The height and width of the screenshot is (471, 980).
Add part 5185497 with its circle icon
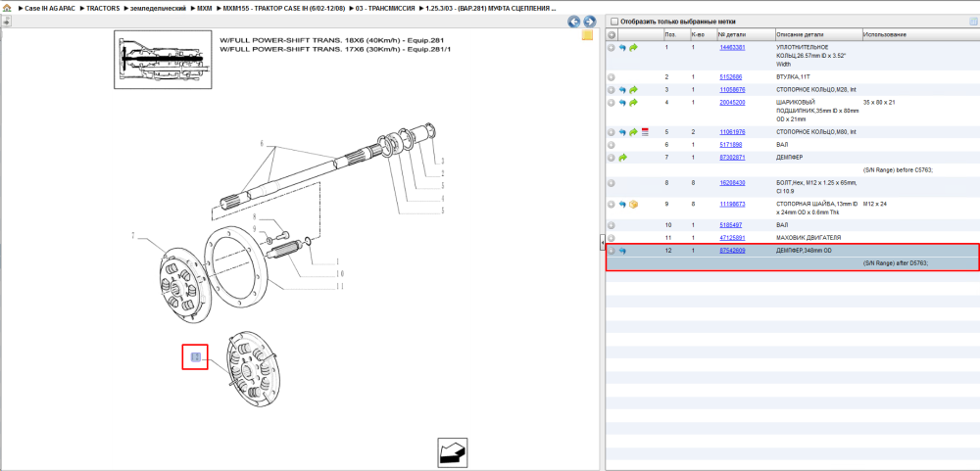(x=612, y=225)
